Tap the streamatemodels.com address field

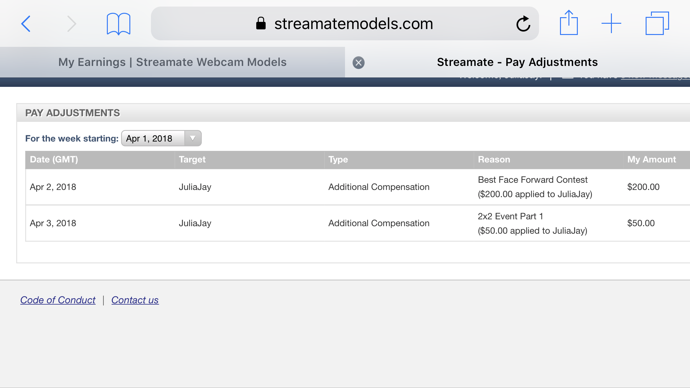click(345, 23)
